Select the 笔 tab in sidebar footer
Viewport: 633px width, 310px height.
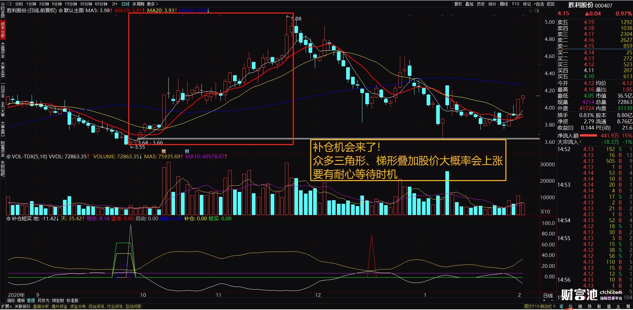[x=561, y=306]
